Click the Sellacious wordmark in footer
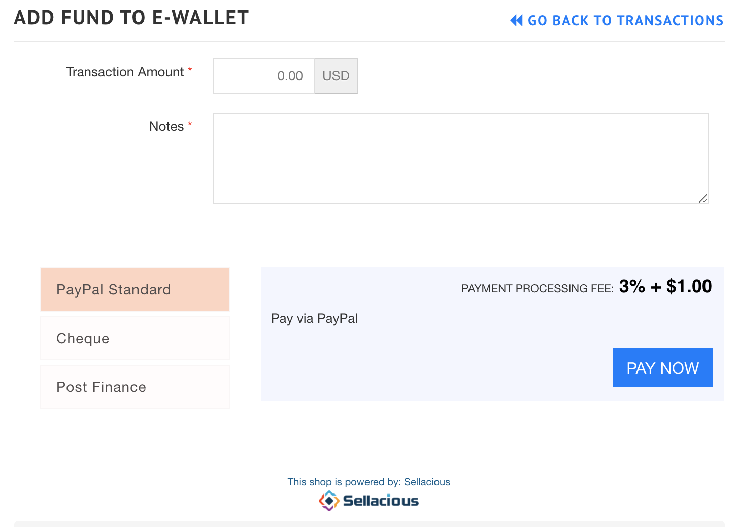The image size is (737, 527). coord(381,501)
